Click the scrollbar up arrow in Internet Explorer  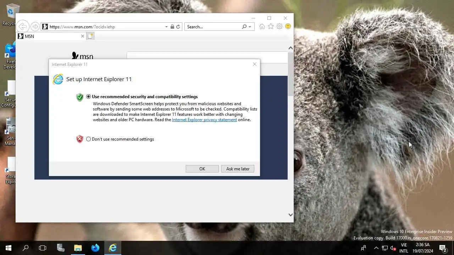click(290, 48)
